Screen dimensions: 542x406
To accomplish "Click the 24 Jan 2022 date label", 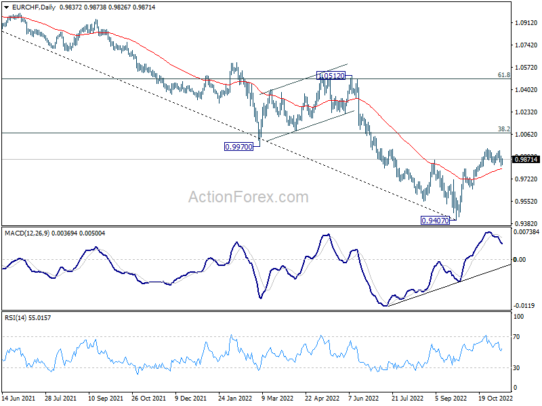I will coord(235,399).
